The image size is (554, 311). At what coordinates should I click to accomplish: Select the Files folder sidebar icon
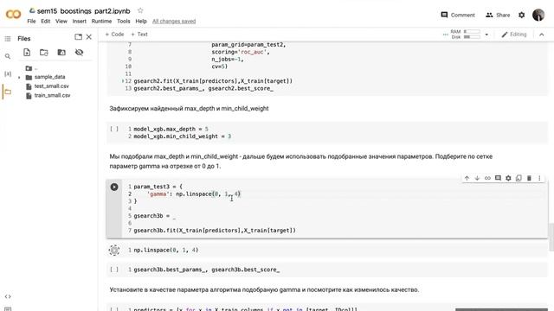point(8,92)
